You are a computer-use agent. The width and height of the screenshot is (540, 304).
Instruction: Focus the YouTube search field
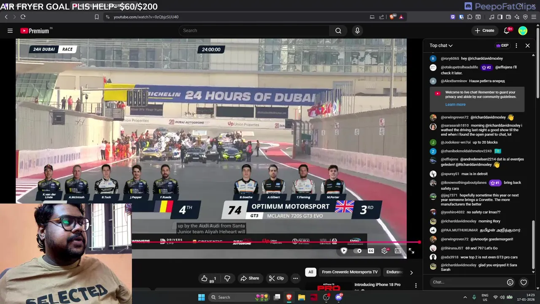254,30
